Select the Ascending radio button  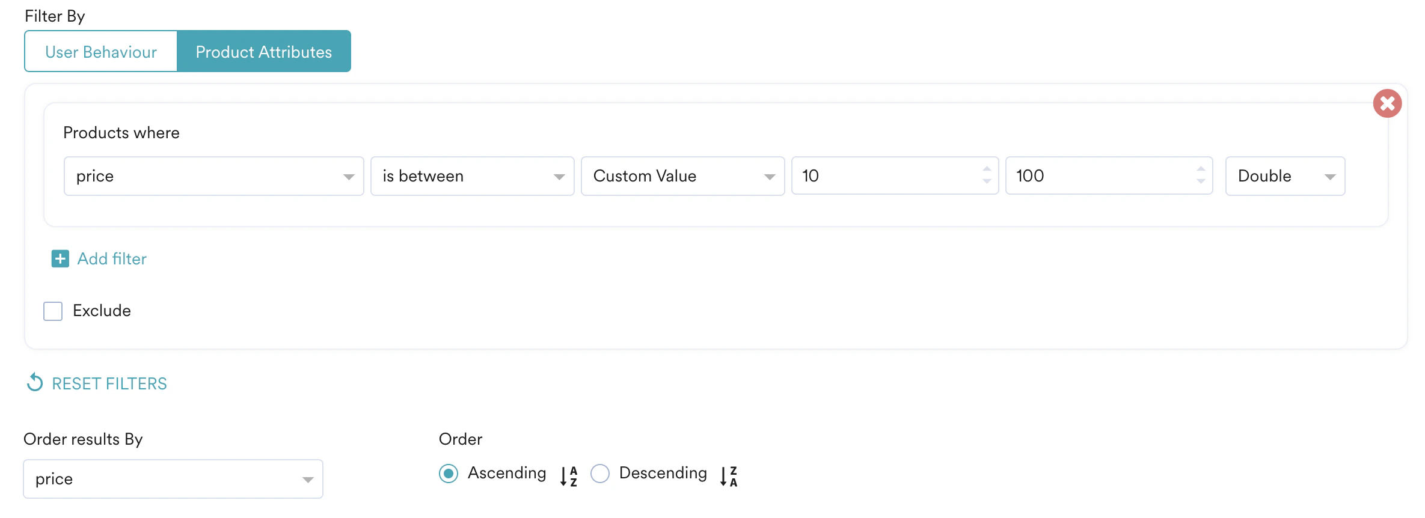449,474
